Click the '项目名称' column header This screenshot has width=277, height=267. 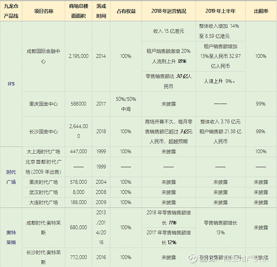[44, 11]
